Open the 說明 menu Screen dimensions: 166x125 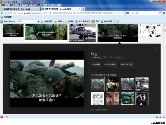pos(57,5)
